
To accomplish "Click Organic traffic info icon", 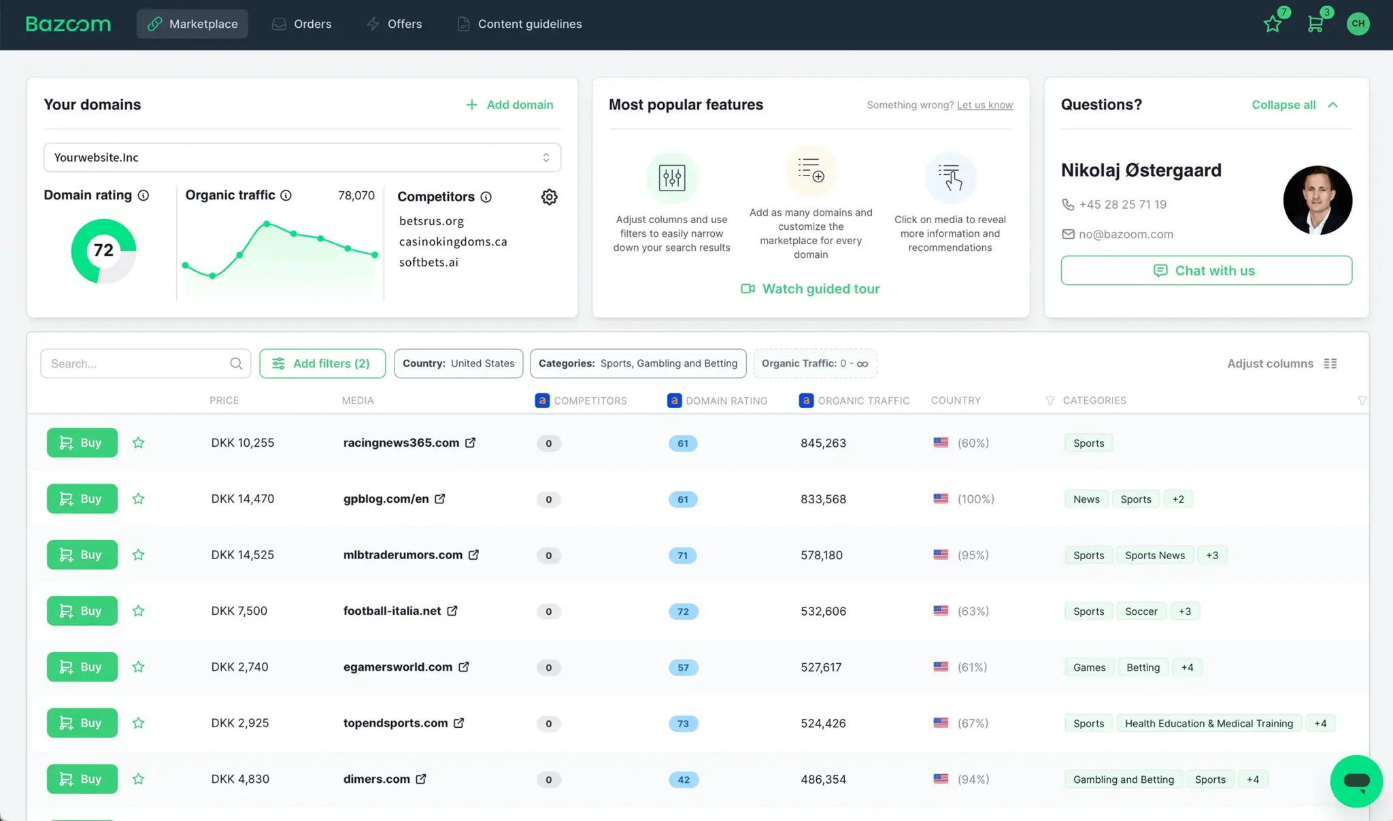I will click(x=286, y=195).
